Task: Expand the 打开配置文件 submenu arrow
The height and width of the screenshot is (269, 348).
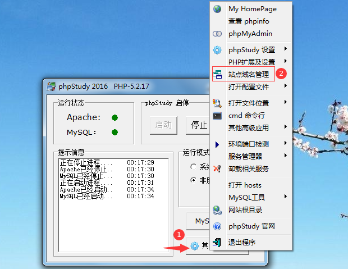Action: [286, 86]
